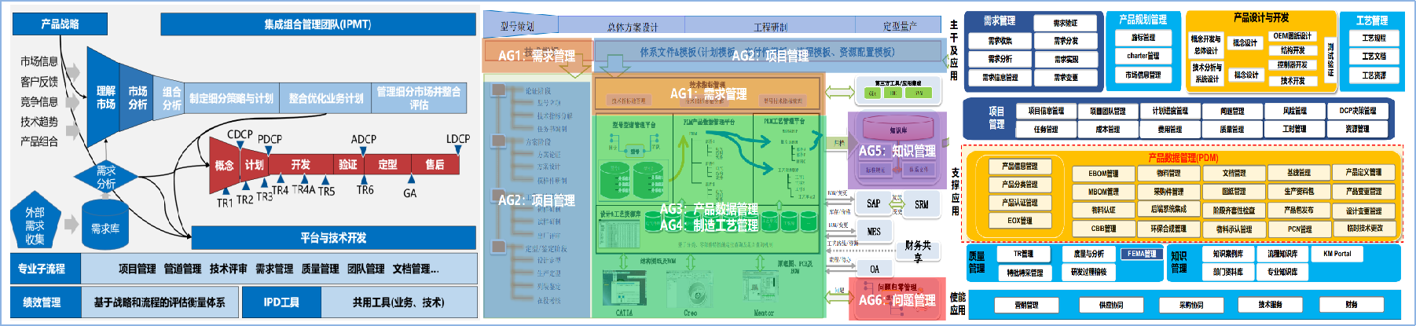
Task: Switch to the 总体方案设计 phase header
Action: click(633, 26)
